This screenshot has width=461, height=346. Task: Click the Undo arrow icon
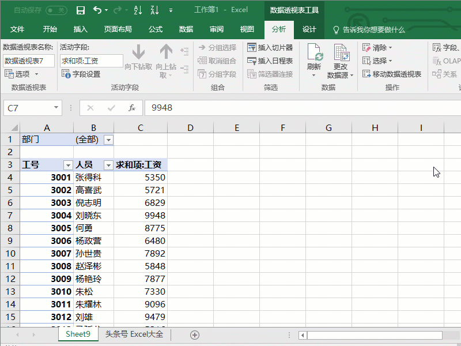click(x=97, y=10)
